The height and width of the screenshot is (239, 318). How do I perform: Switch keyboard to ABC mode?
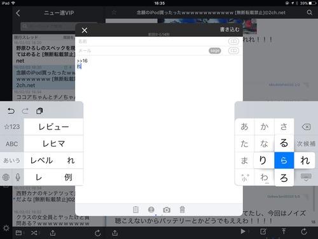click(x=12, y=144)
